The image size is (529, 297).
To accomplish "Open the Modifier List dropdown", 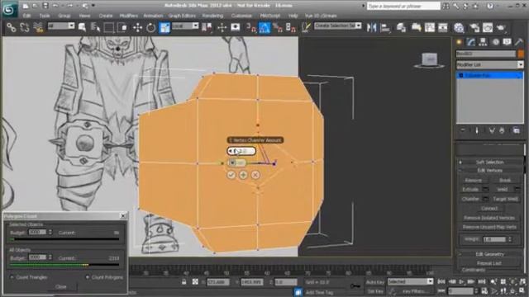I will (x=490, y=64).
